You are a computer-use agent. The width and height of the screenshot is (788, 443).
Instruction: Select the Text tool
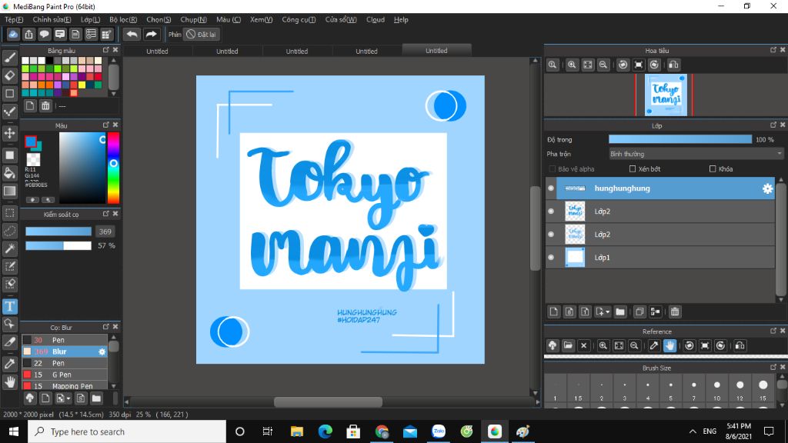tap(10, 306)
